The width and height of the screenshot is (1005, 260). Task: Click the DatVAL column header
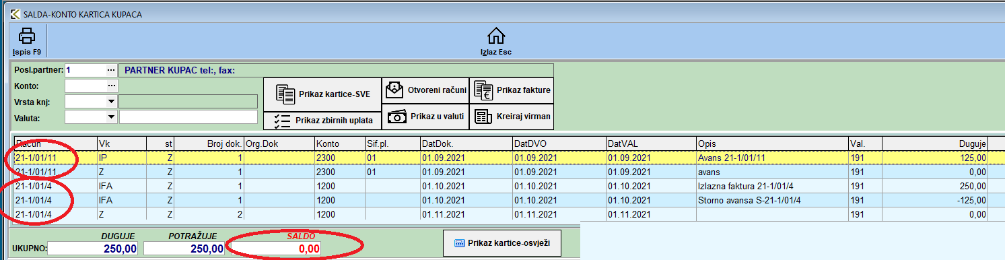650,143
